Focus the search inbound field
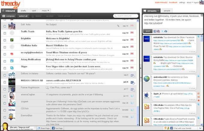The height and width of the screenshot is (131, 204). 126,16
